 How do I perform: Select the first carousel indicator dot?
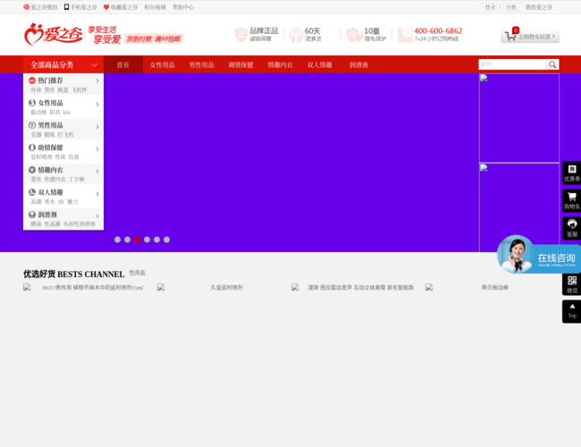(x=117, y=240)
